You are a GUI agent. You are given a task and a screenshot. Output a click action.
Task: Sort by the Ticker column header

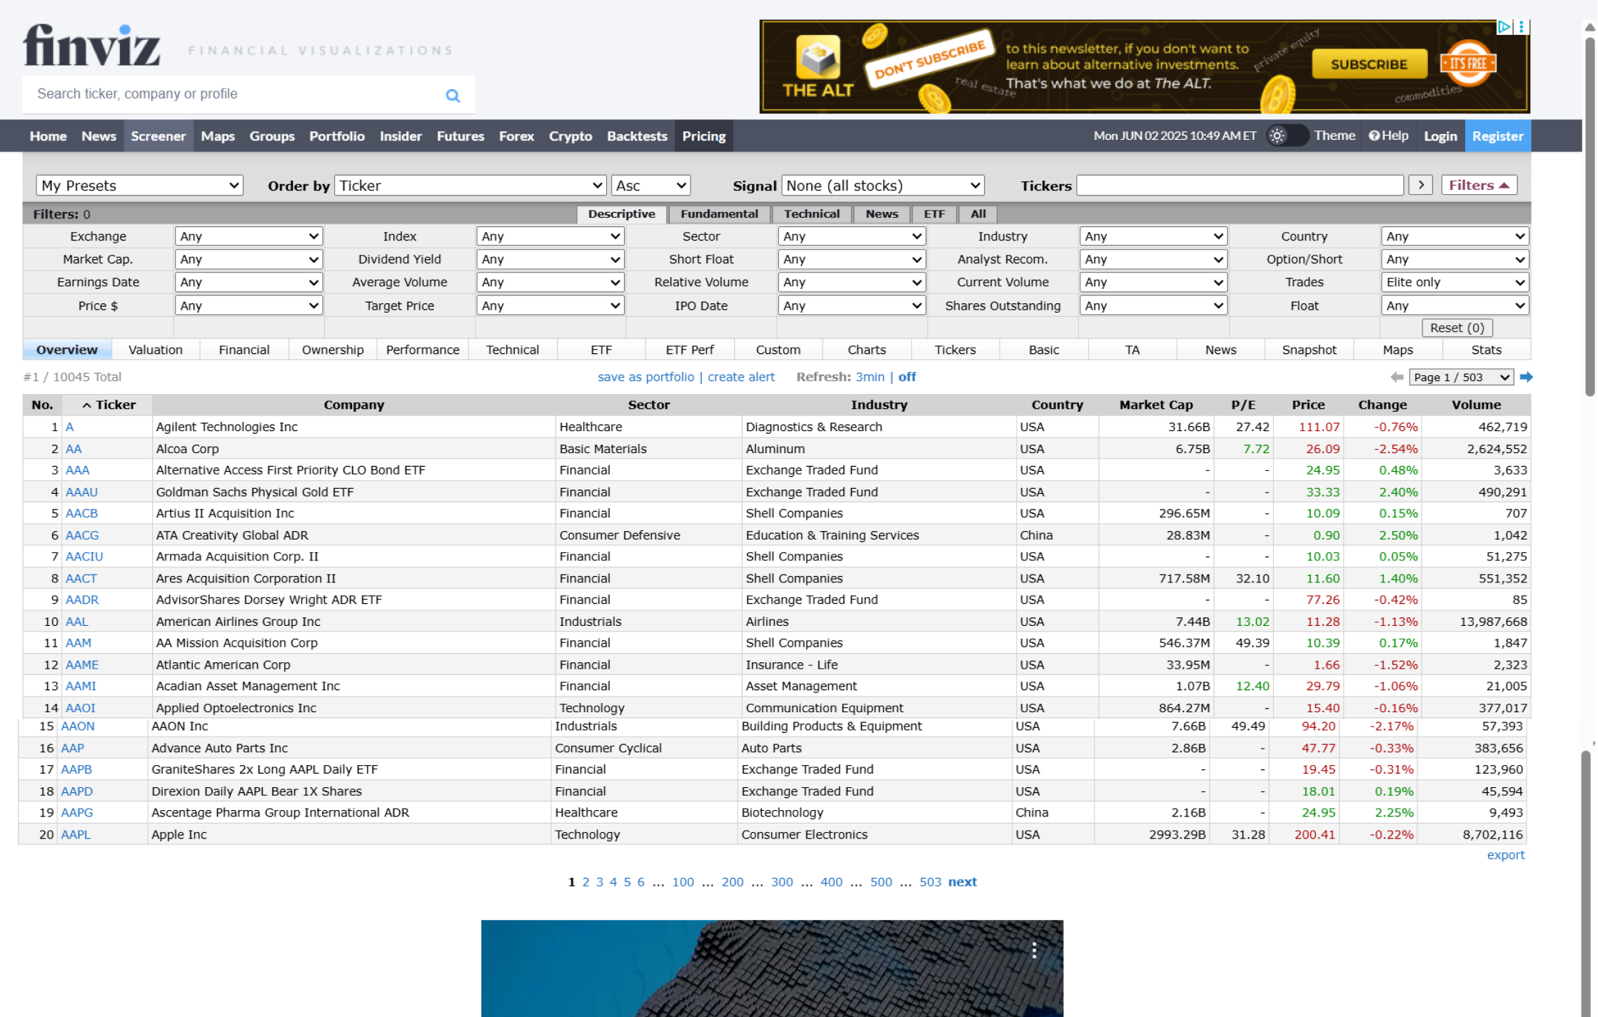(x=109, y=405)
